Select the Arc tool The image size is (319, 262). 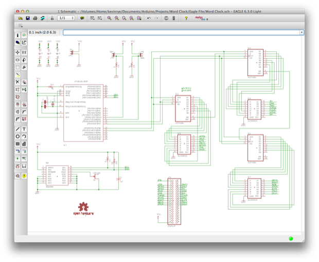point(24,136)
